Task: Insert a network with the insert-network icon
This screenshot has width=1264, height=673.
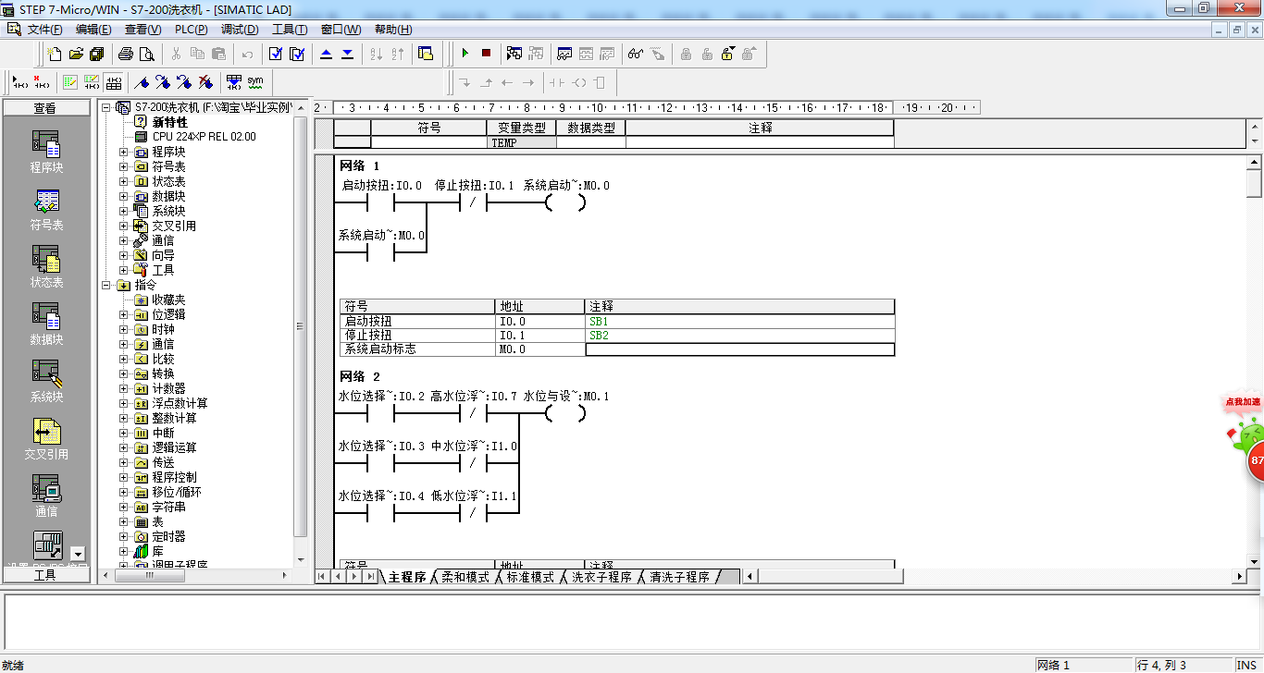Action: click(x=20, y=82)
